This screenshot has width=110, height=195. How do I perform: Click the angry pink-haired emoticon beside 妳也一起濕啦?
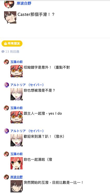(17, 163)
